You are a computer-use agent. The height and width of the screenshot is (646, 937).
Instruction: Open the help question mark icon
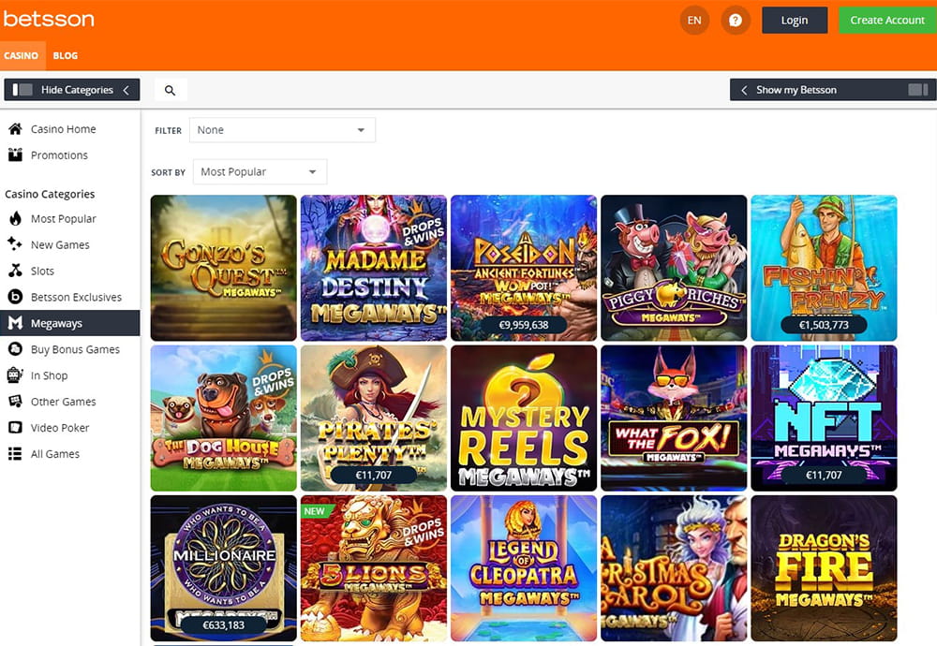(x=735, y=21)
